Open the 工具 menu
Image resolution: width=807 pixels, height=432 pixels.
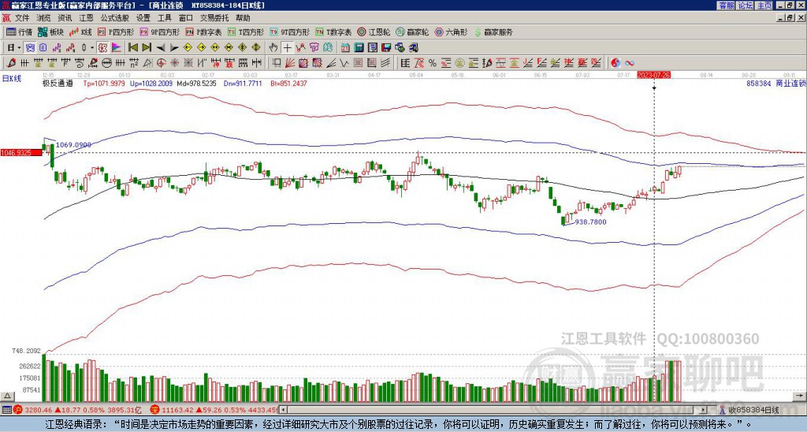click(164, 18)
